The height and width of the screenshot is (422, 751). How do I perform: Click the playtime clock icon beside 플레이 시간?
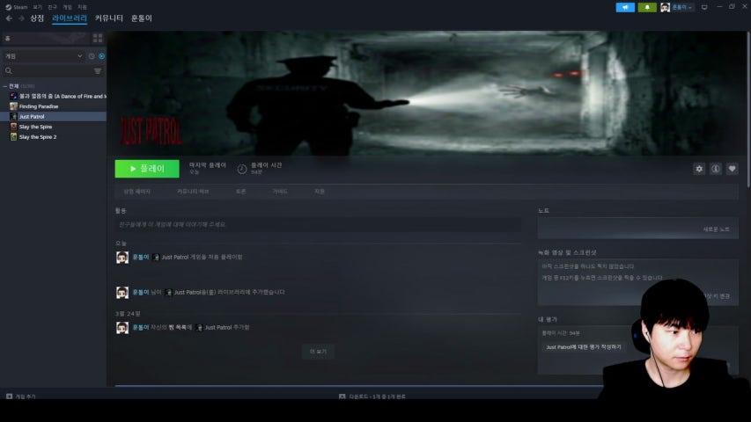242,169
